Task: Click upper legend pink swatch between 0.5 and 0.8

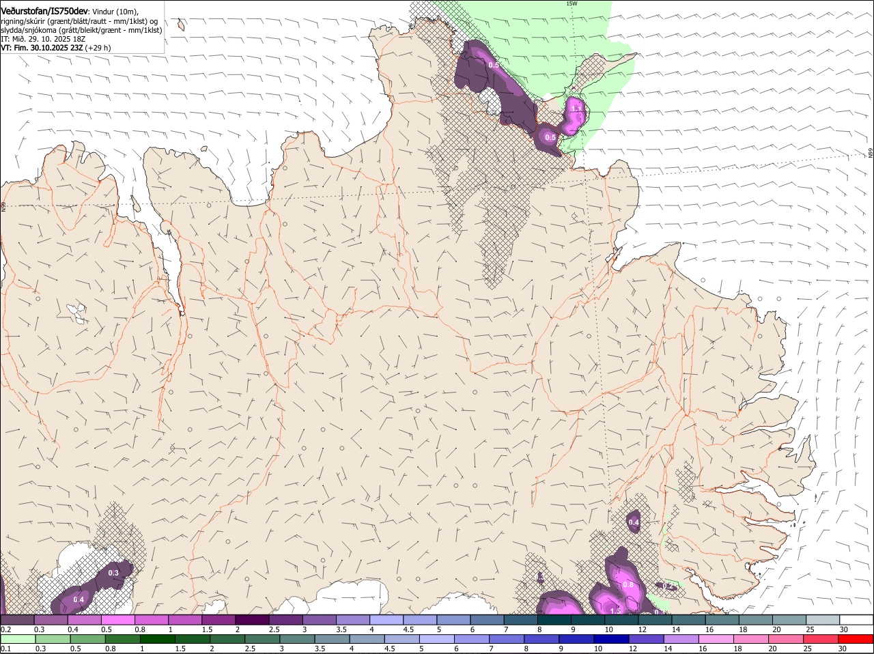Action: (x=118, y=620)
